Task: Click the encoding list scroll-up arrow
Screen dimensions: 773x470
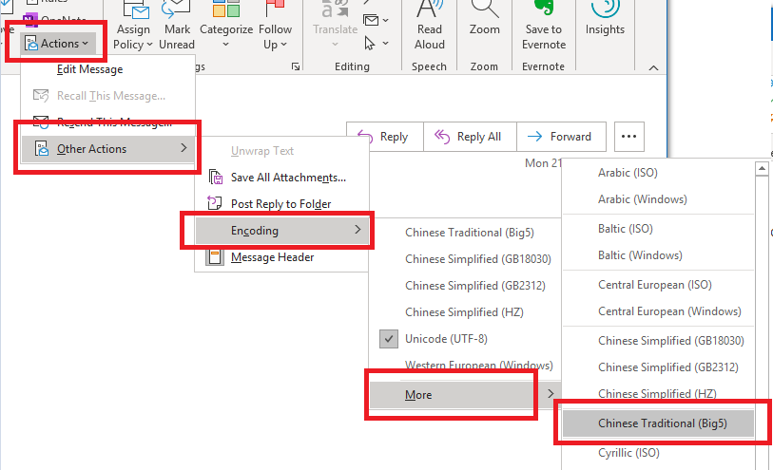Action: pos(762,169)
